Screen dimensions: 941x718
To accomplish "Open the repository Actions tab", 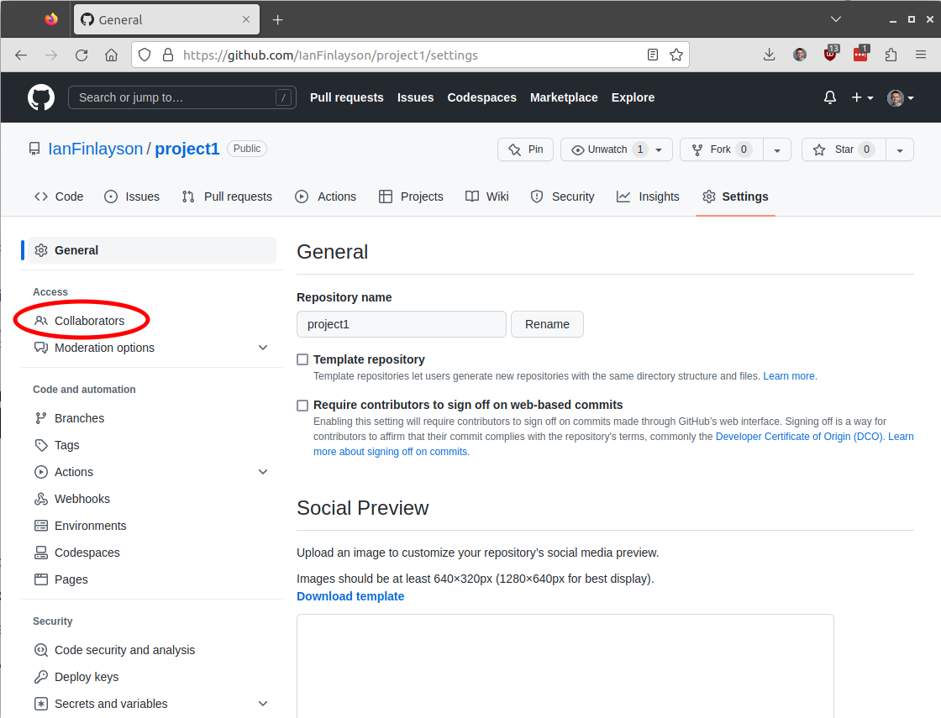I will [326, 197].
